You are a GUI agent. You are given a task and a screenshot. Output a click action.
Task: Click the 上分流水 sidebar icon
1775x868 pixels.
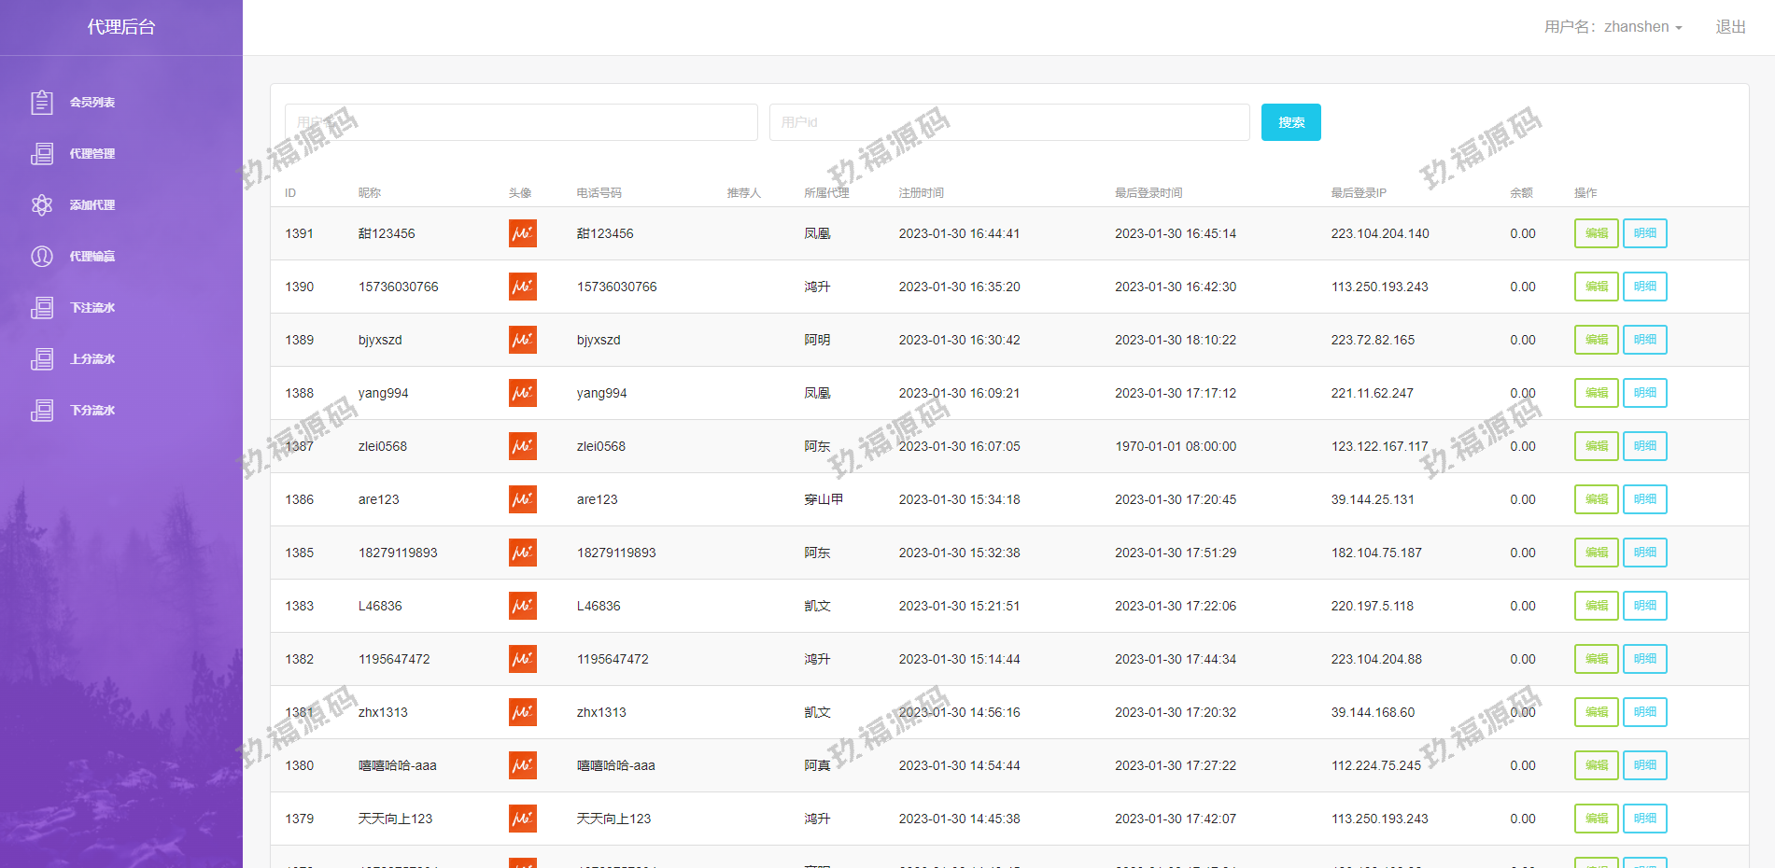(42, 359)
